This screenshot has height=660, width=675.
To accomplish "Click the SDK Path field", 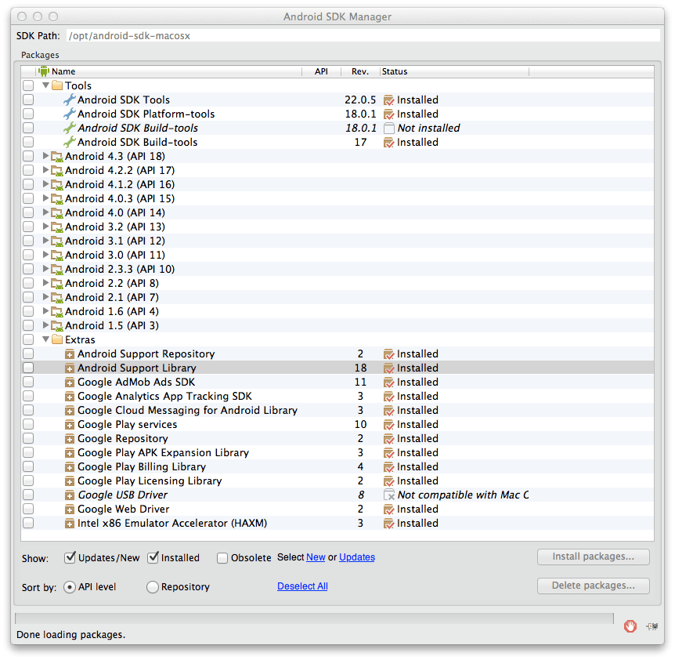I will [x=363, y=36].
